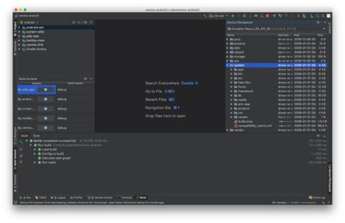This screenshot has height=223, width=345.
Task: Open the Profiler gauge icon in top toolbar
Action: point(256,16)
